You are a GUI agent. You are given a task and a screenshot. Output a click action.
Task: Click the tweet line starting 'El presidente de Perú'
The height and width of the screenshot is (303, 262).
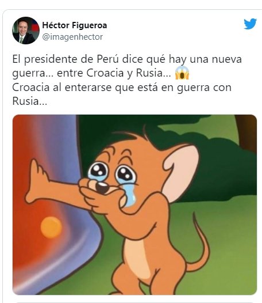point(127,59)
